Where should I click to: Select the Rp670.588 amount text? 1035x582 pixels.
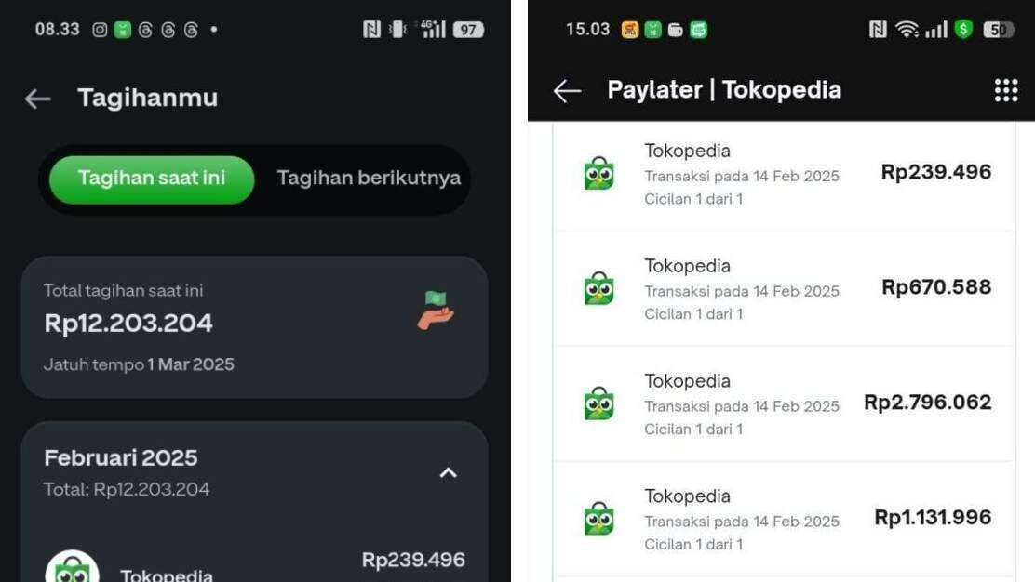(x=936, y=287)
